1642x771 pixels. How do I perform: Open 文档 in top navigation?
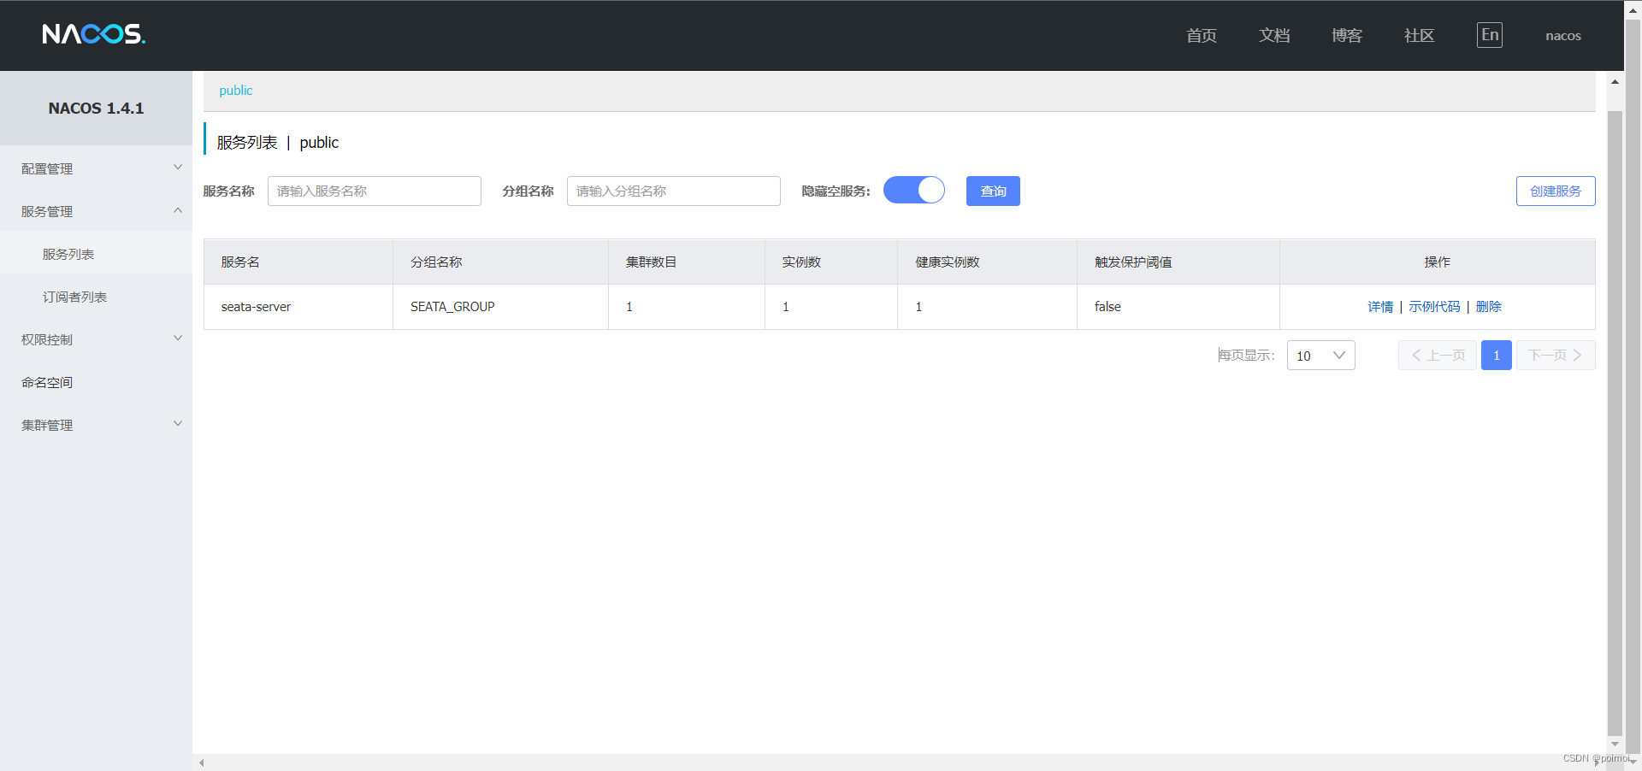(1274, 35)
